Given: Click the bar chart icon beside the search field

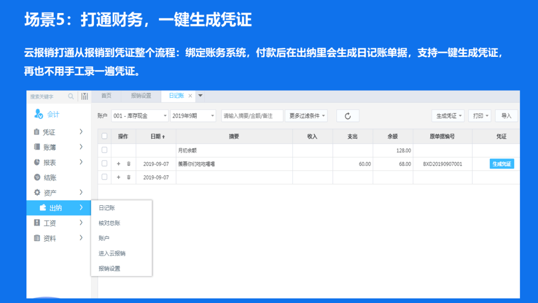Looking at the screenshot, I should (x=85, y=96).
